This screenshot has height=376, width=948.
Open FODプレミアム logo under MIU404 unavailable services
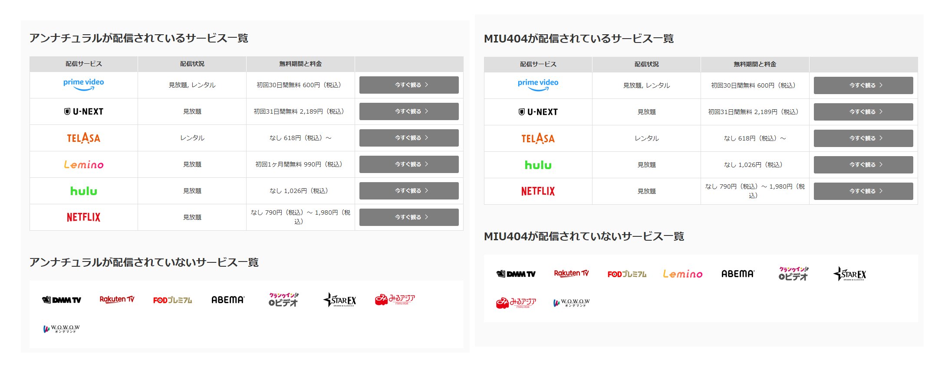[x=627, y=274]
